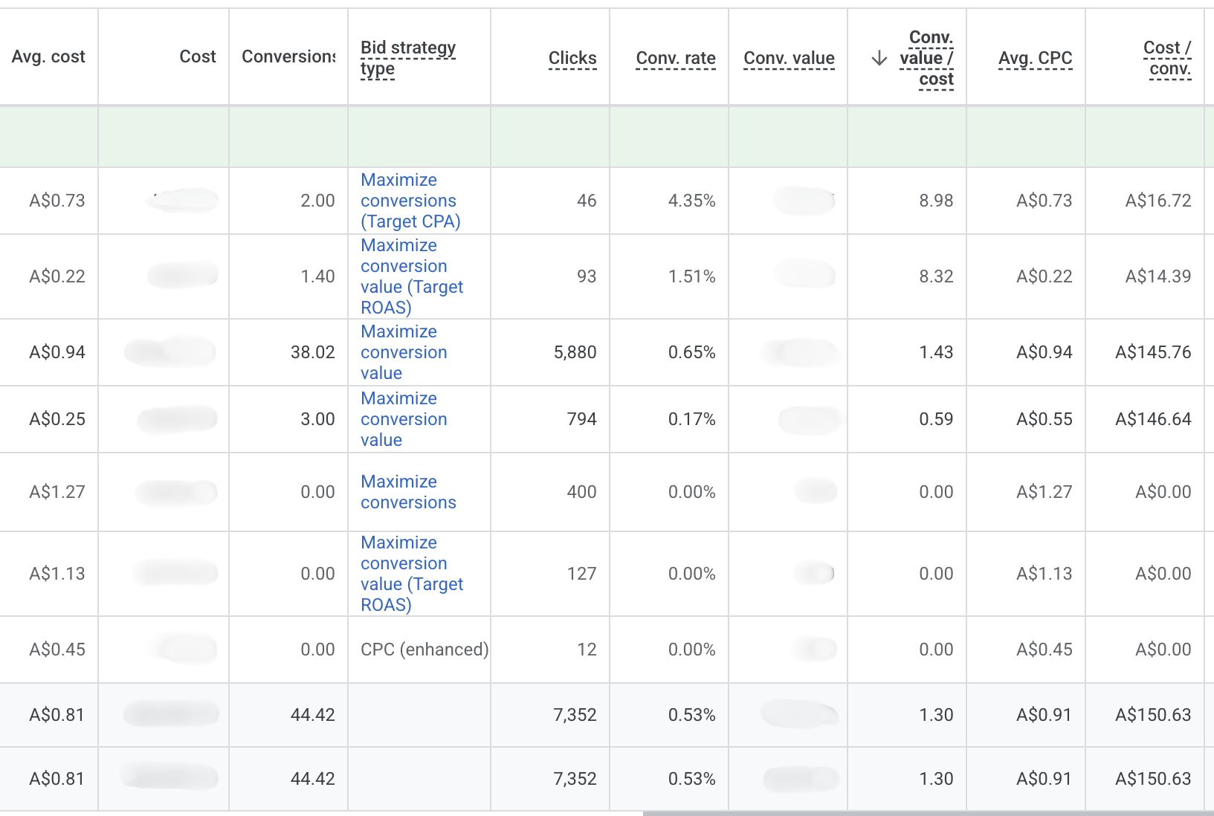Screen dimensions: 1214x816
Task: Sort by Cost column header
Action: click(198, 56)
